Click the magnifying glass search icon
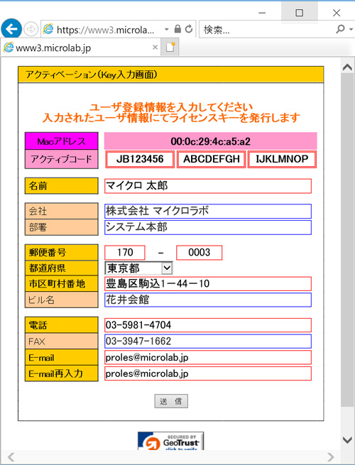Screen dimensions: 355x465 click(341, 29)
